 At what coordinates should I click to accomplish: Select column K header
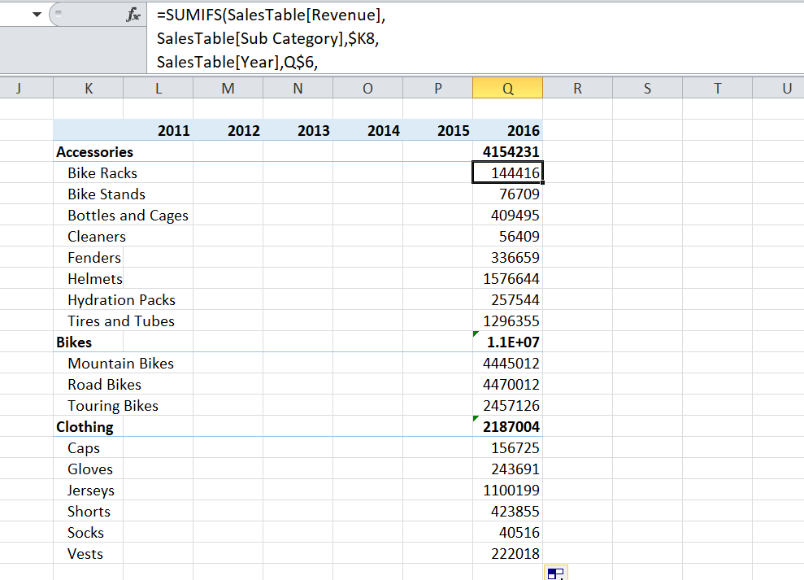(x=88, y=89)
